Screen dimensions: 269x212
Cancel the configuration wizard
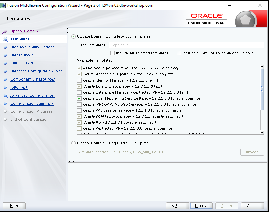click(253, 206)
